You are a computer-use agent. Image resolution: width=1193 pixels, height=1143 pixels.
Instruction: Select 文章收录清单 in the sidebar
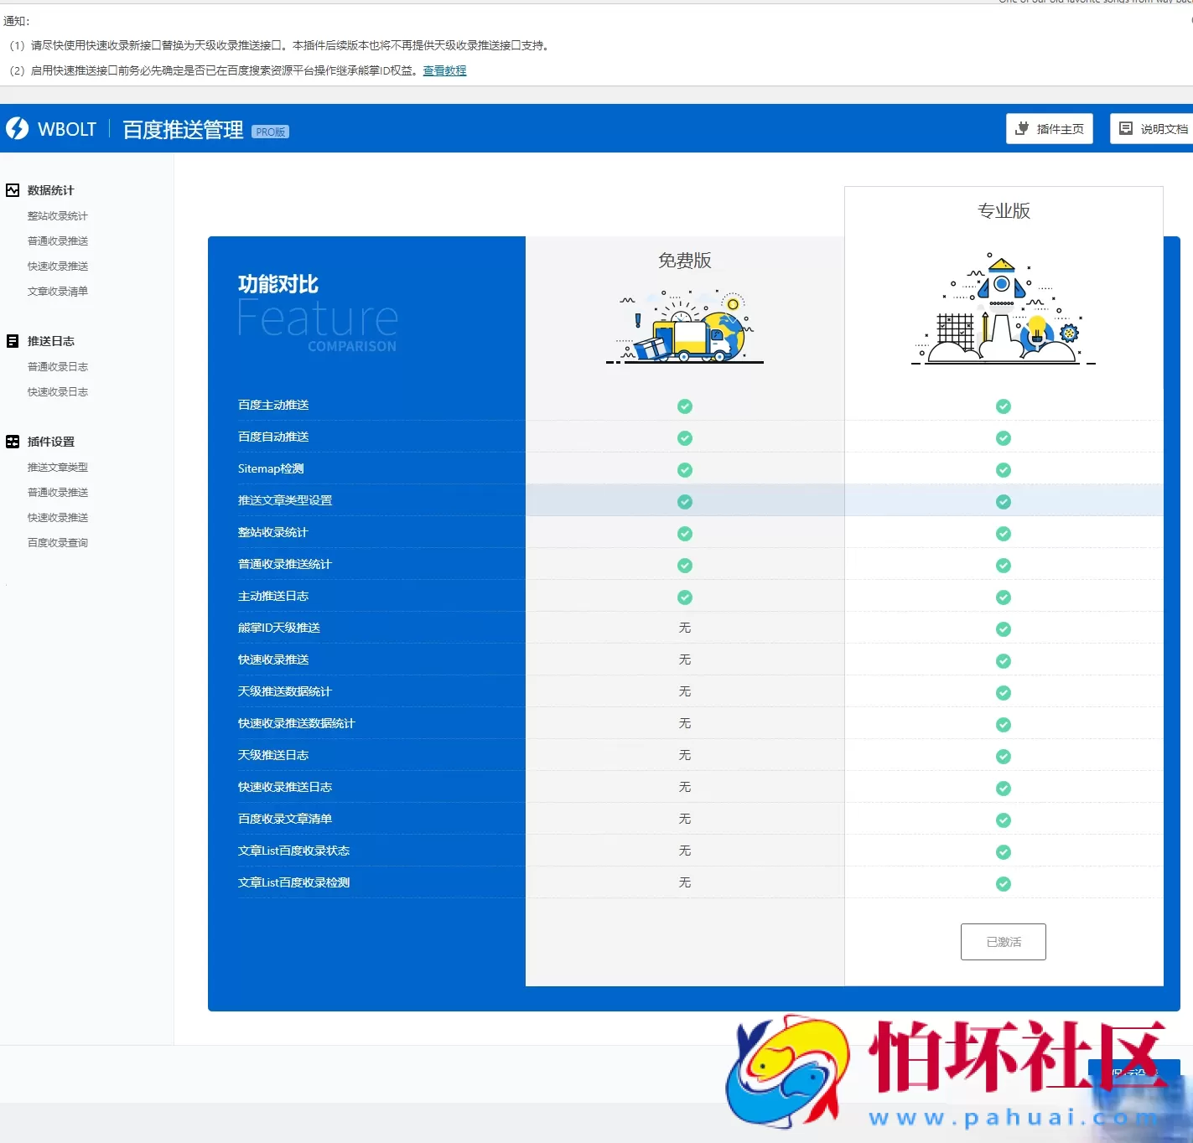pyautogui.click(x=56, y=291)
